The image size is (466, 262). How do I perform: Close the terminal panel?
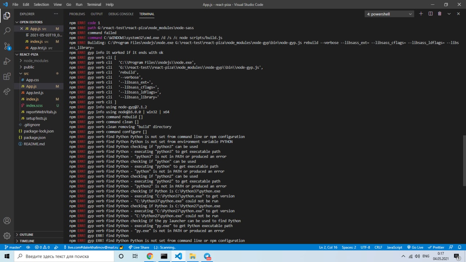point(458,14)
